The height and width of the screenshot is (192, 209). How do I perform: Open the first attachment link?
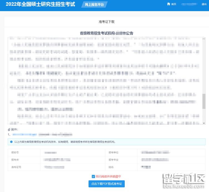pyautogui.click(x=25, y=135)
